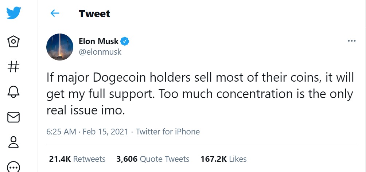Go back using the left arrow
Image resolution: width=366 pixels, height=172 pixels.
(x=55, y=13)
